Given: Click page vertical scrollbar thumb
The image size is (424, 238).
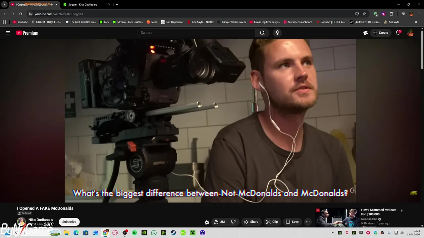Looking at the screenshot, I should pyautogui.click(x=422, y=50).
